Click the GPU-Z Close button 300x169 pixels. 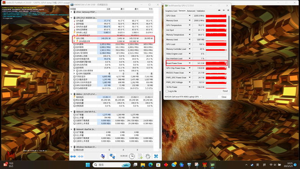tap(224, 97)
